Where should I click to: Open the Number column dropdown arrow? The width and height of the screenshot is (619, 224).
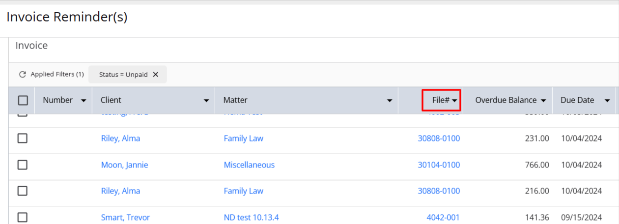point(83,100)
